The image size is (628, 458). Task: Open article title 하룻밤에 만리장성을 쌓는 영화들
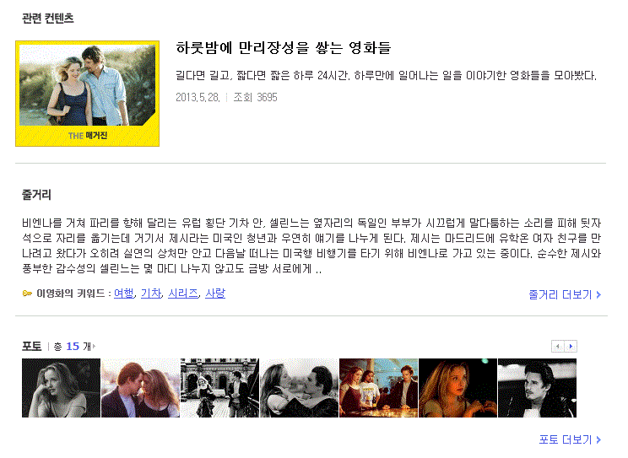[283, 48]
